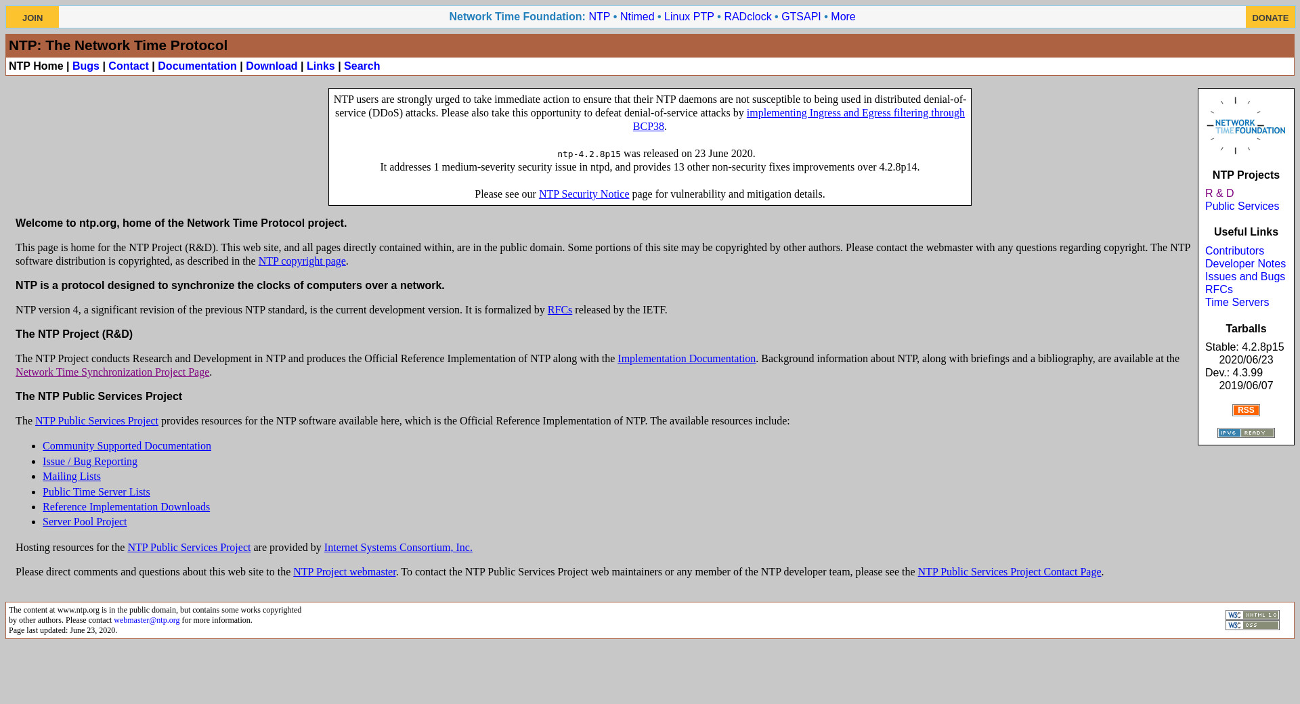1300x704 pixels.
Task: Click the Network Time Foundation logo
Action: pos(1246,127)
